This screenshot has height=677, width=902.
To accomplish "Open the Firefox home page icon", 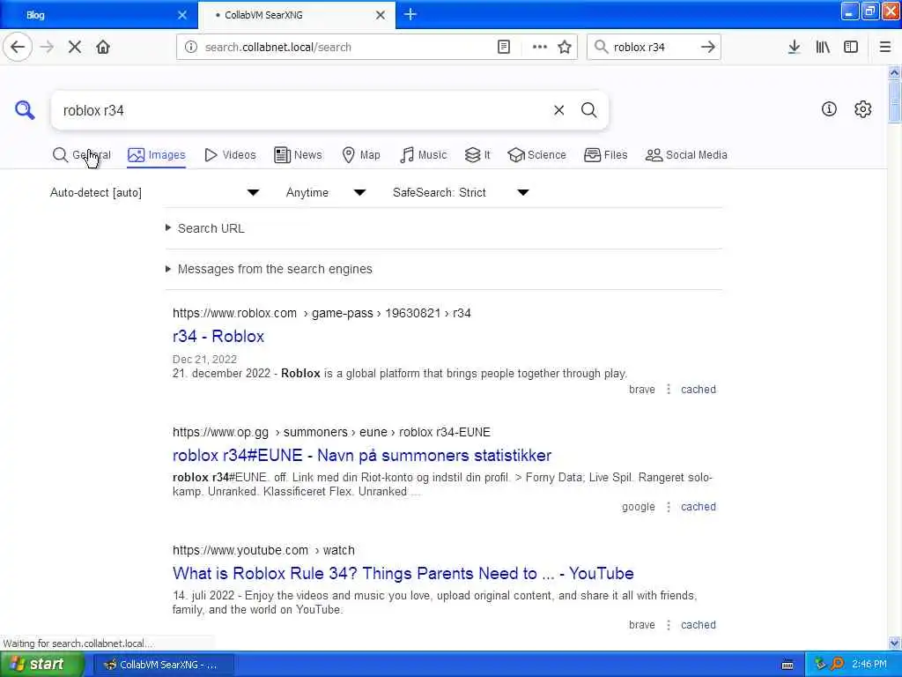I will [x=103, y=48].
